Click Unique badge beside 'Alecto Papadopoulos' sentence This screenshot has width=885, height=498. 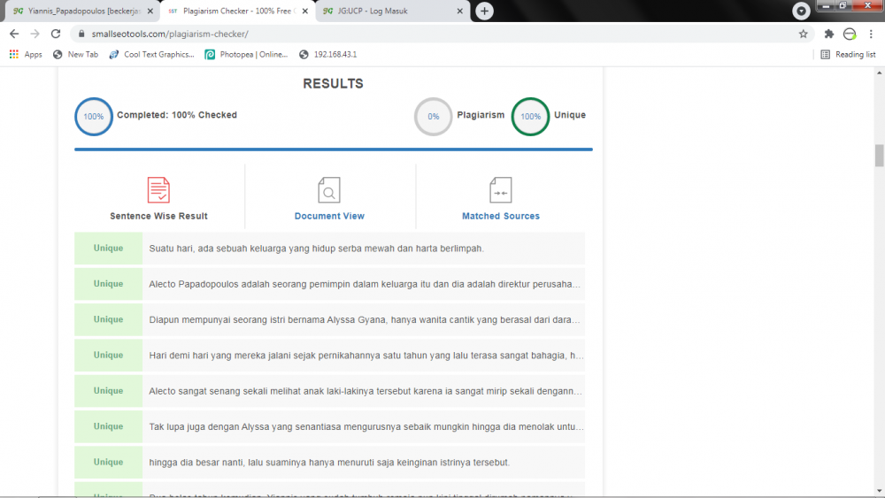[108, 284]
